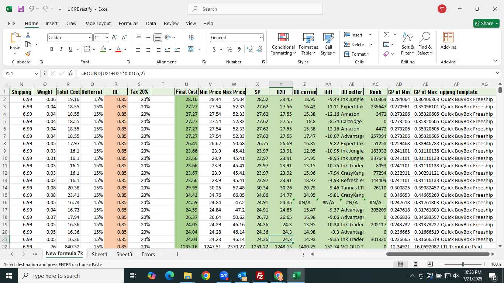Viewport: 504px width, 283px height.
Task: Apply borders using the Borders icon
Action: click(x=87, y=49)
